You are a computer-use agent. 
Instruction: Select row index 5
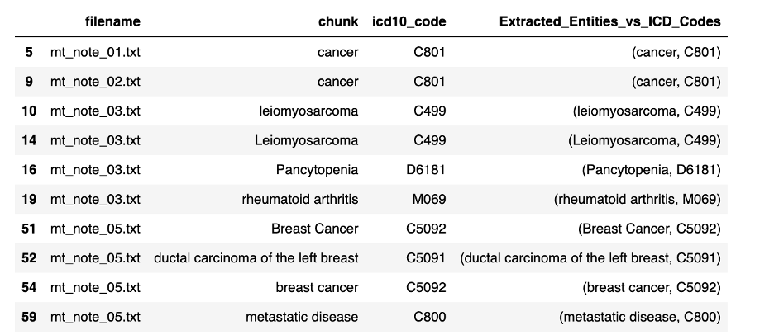(x=29, y=52)
